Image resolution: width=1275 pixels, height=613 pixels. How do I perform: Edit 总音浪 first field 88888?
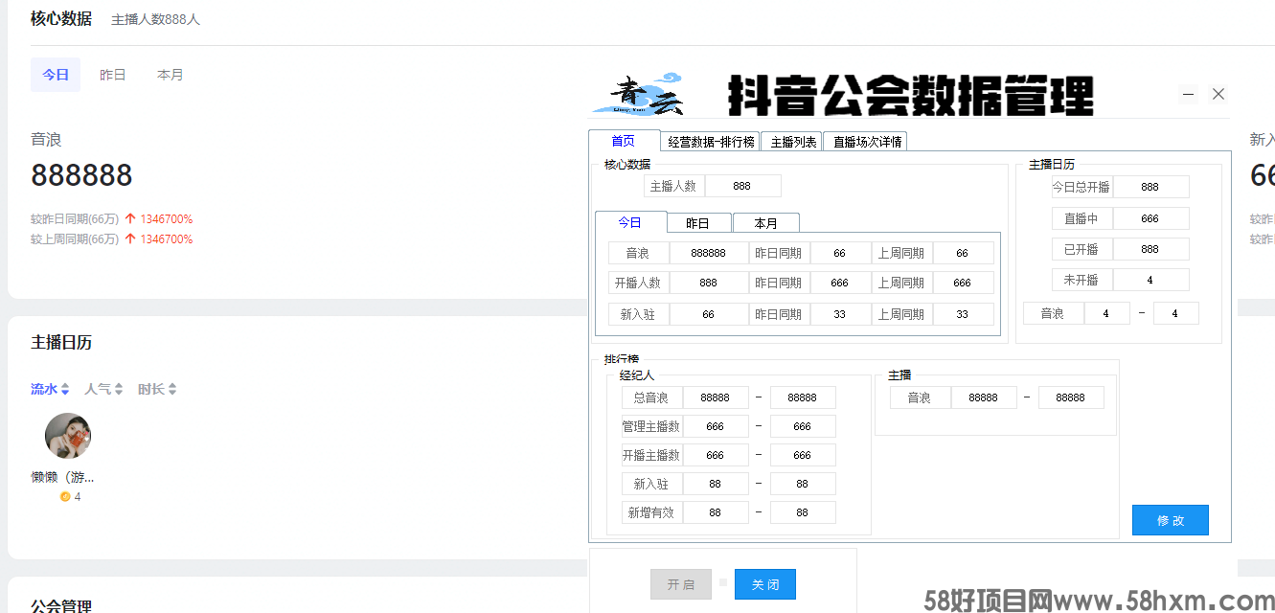(715, 397)
